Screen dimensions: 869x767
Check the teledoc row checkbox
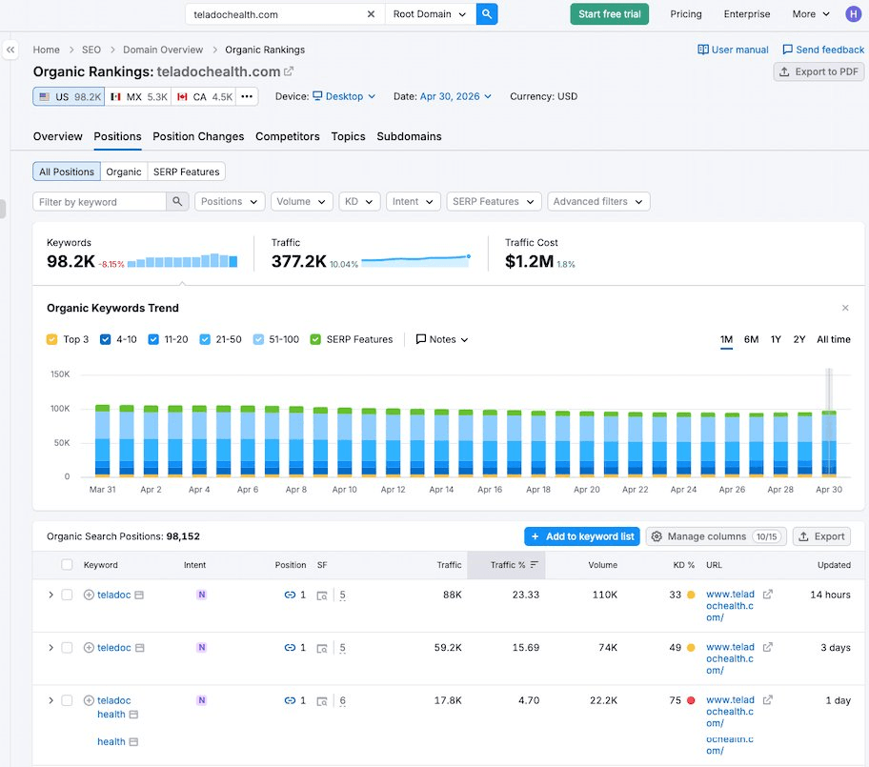pyautogui.click(x=67, y=647)
